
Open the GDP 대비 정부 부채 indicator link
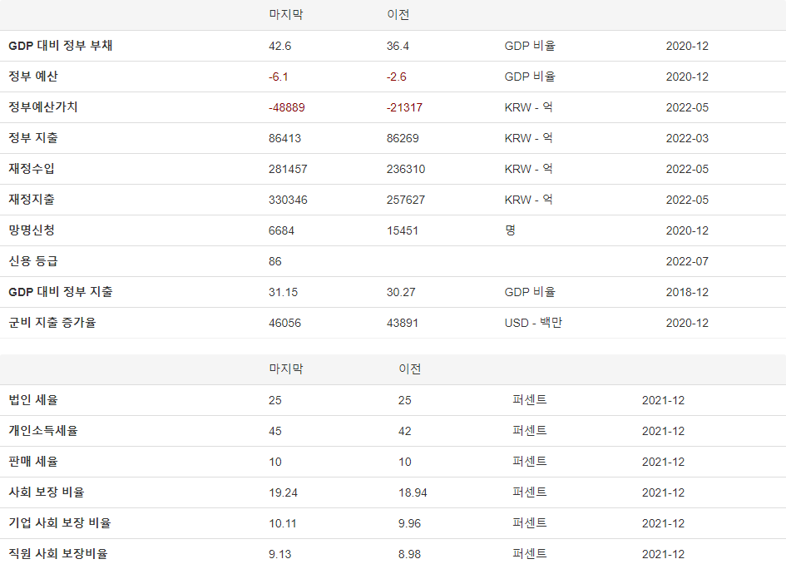tap(61, 46)
